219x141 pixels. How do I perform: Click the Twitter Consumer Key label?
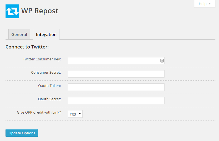point(42,59)
